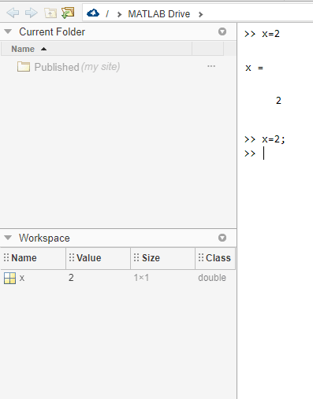Screen dimensions: 313x399
Task: Click the double class cell
Action: [212, 278]
